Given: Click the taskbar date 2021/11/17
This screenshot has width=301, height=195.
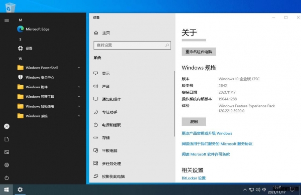Looking at the screenshot, I should (276, 192).
